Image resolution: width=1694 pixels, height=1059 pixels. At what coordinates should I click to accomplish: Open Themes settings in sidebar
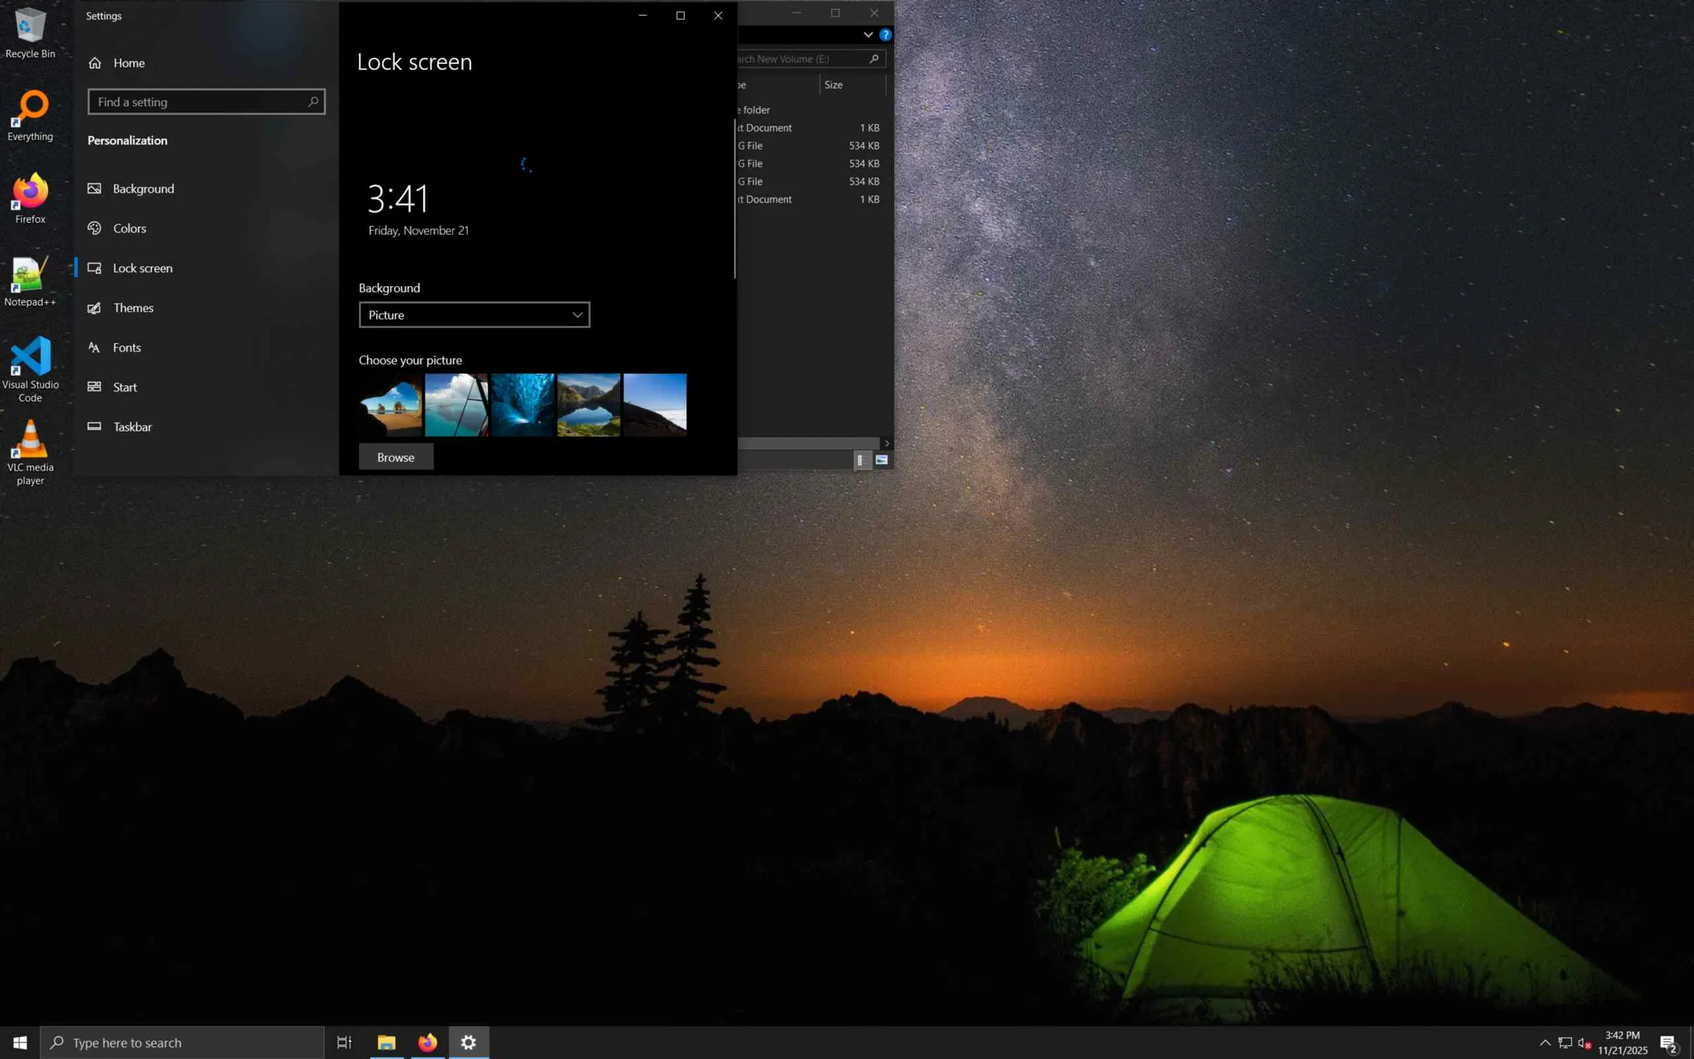click(133, 308)
